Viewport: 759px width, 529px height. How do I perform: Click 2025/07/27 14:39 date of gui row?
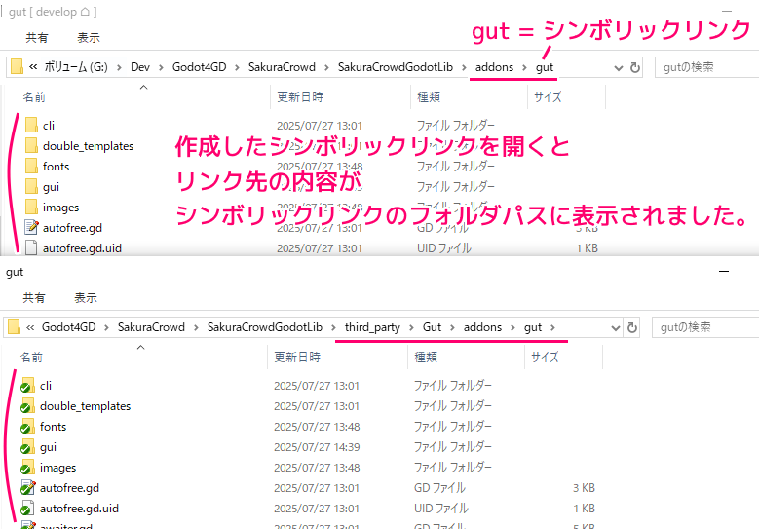coord(317,447)
